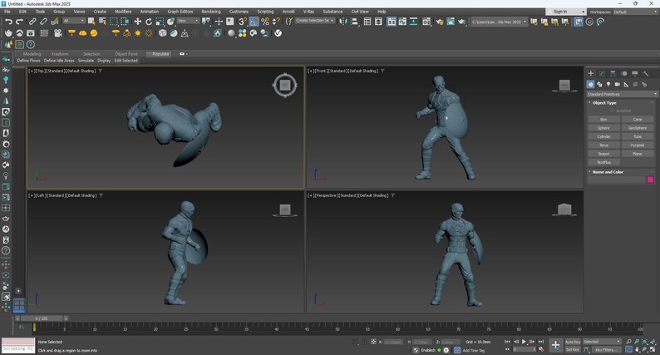Toggle Set Key mode
Screen dimensions: 660x355
tap(573, 349)
